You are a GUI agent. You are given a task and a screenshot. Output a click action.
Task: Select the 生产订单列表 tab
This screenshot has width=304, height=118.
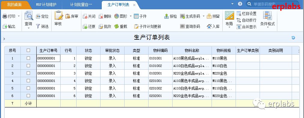click(118, 5)
